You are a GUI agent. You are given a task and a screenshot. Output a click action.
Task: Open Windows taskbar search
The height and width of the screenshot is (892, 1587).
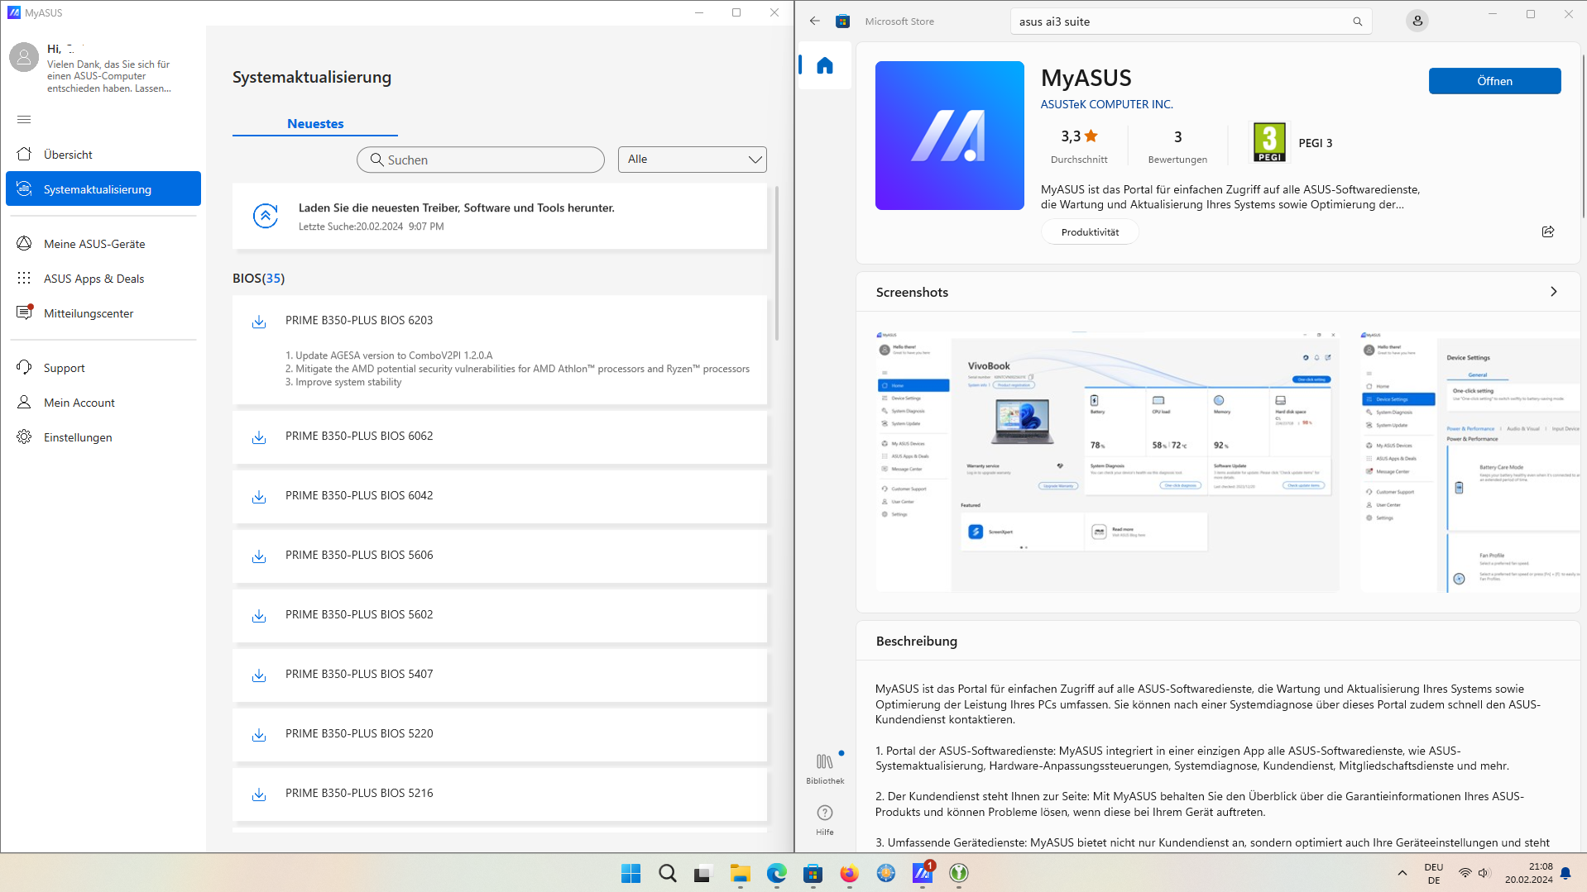[667, 873]
